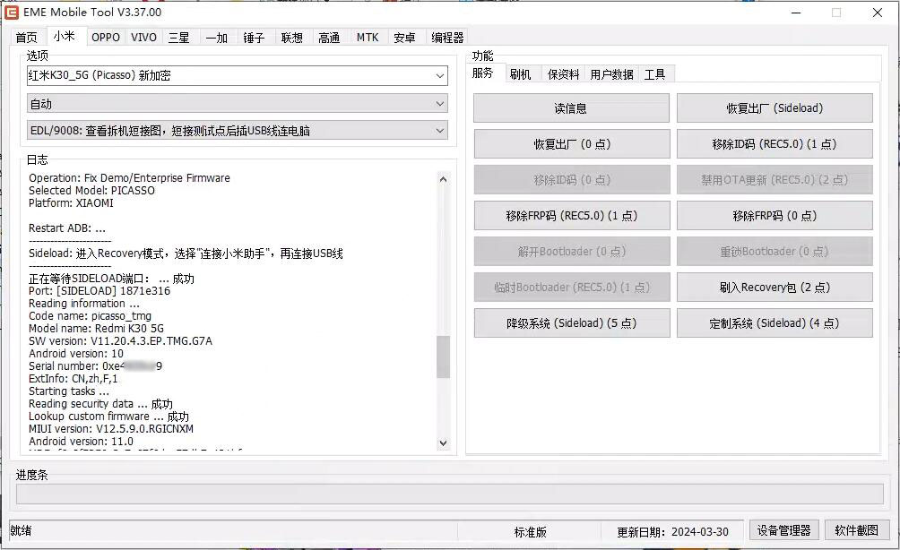Screen dimensions: 900x550
Task: Click 降级系统 (Sideload) (5 点) button
Action: point(571,323)
